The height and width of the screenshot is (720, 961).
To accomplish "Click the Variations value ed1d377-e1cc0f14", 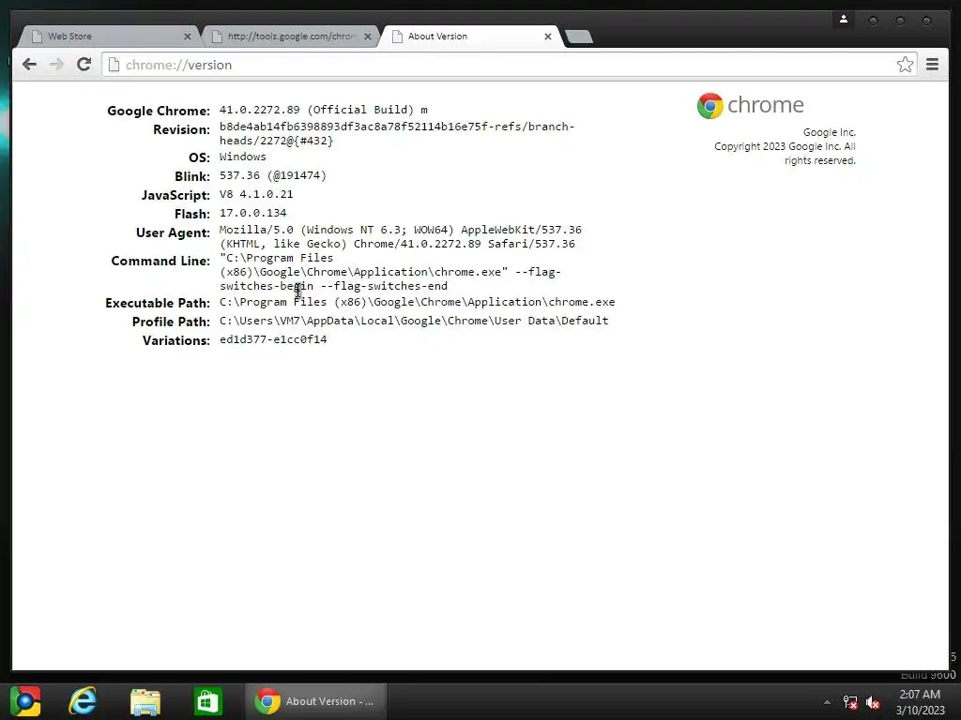I will click(x=273, y=339).
